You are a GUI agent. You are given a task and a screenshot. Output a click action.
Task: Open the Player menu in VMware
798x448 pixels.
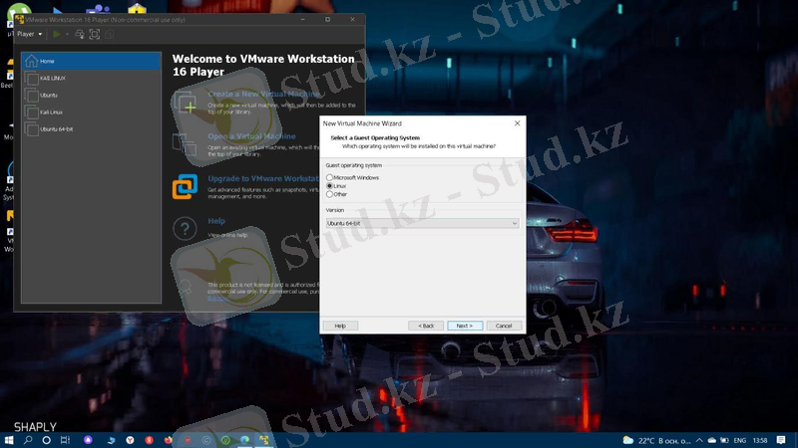click(x=30, y=34)
